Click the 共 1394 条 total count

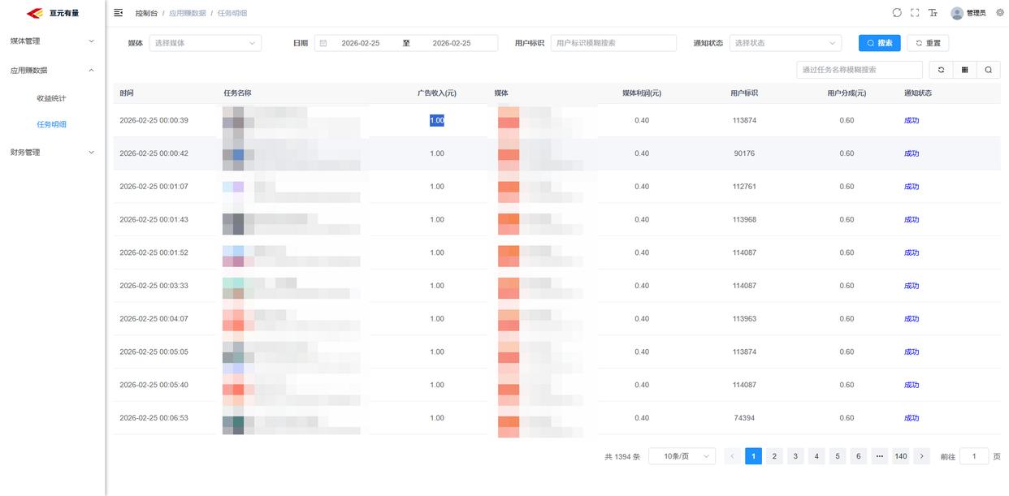[622, 457]
